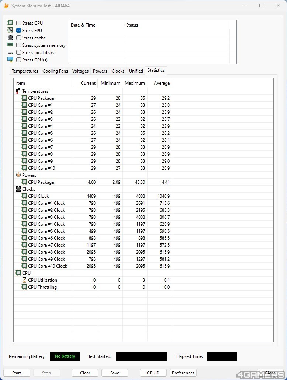Enable the Stress cache checkbox

point(18,38)
